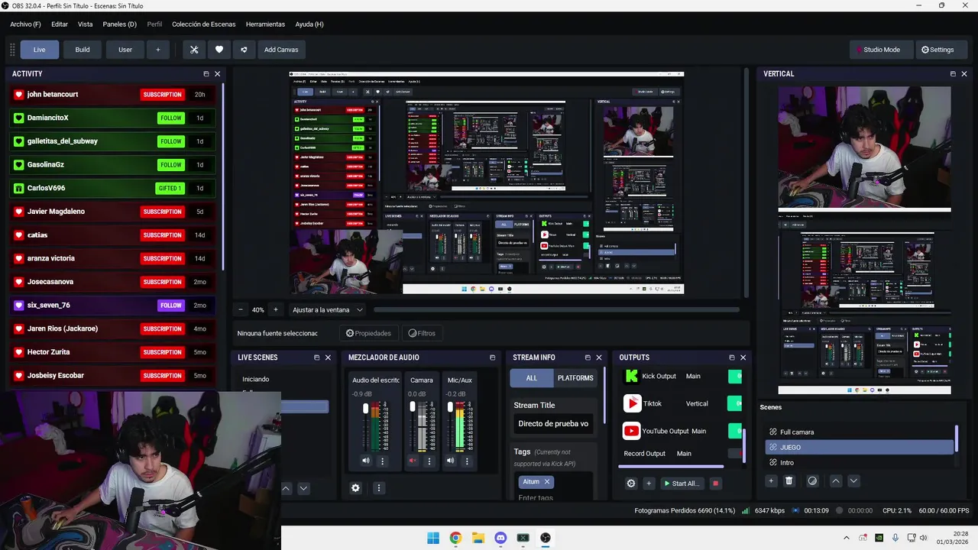This screenshot has height=550, width=978.
Task: Click the YouTube logo in Outputs
Action: pos(631,431)
